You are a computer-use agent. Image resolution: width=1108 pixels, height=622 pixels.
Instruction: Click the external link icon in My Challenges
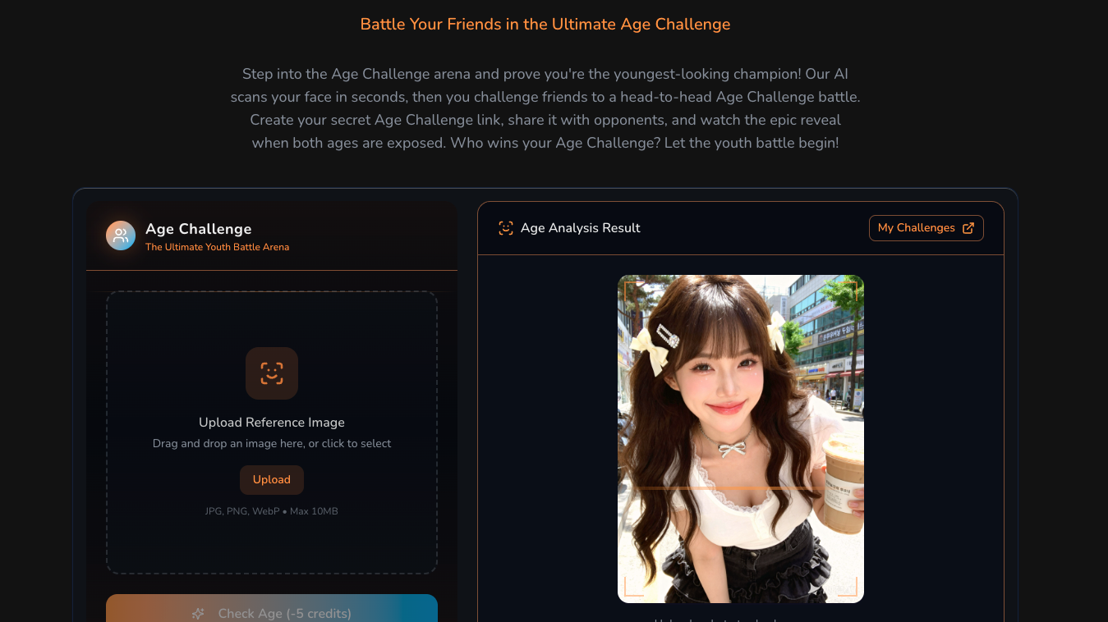coord(968,228)
